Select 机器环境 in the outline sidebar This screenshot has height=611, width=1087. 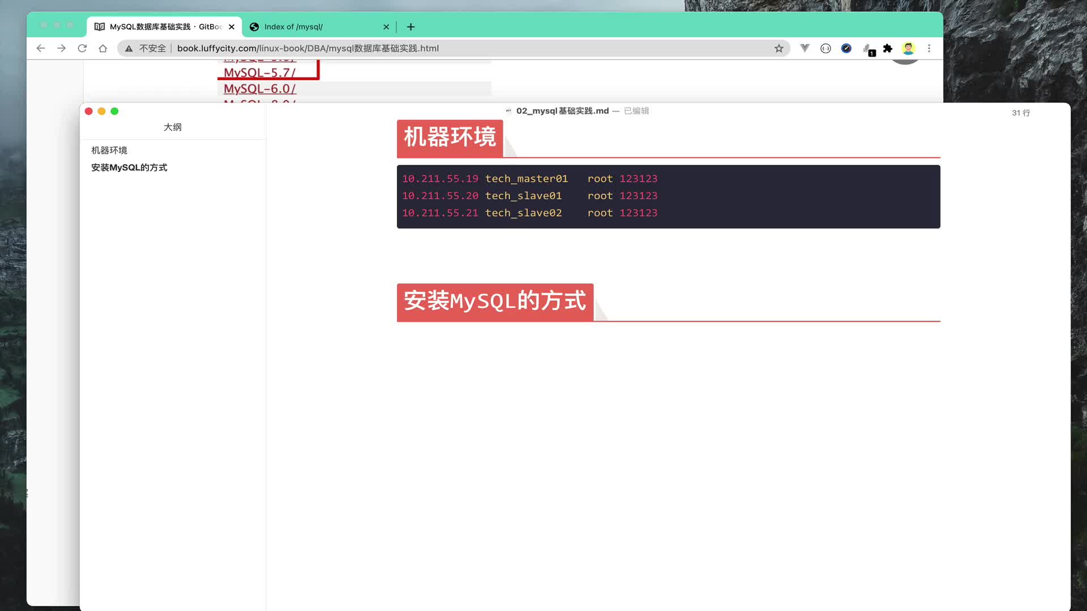click(x=109, y=150)
